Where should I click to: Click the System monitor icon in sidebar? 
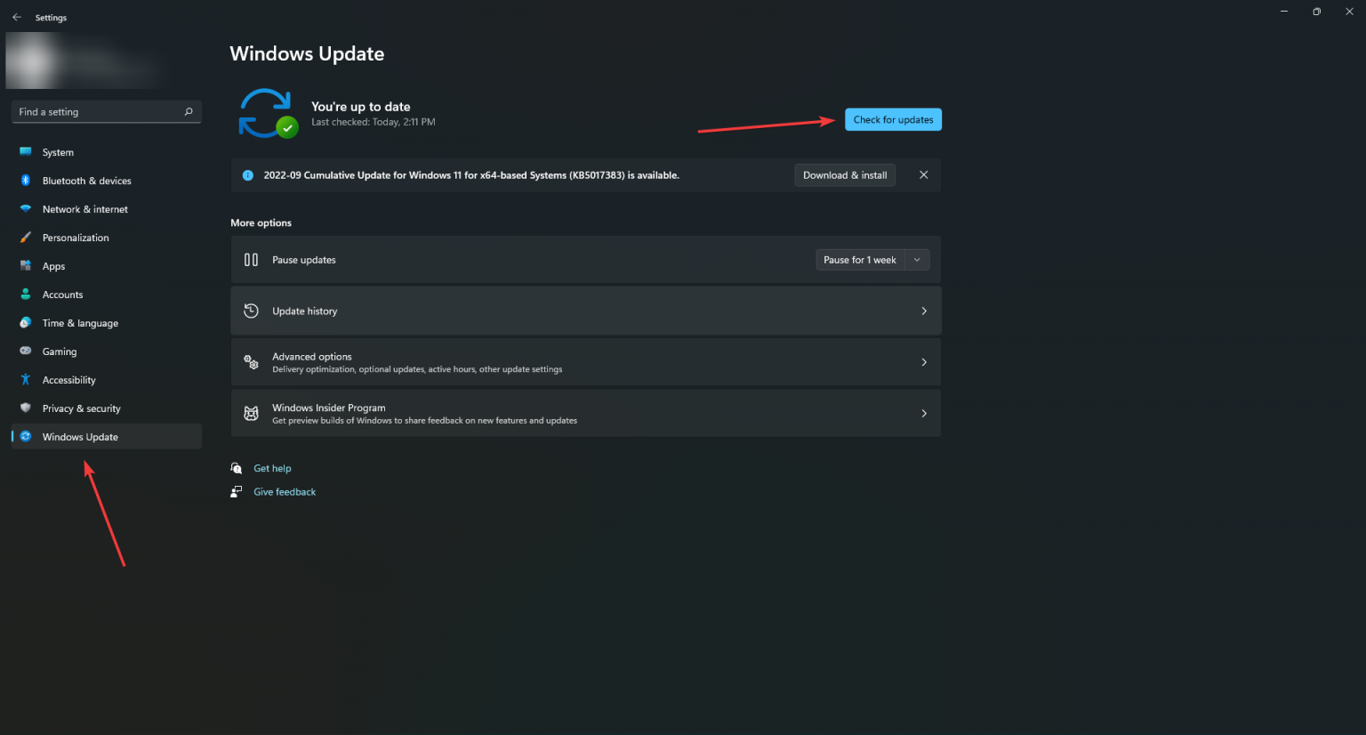pos(26,152)
